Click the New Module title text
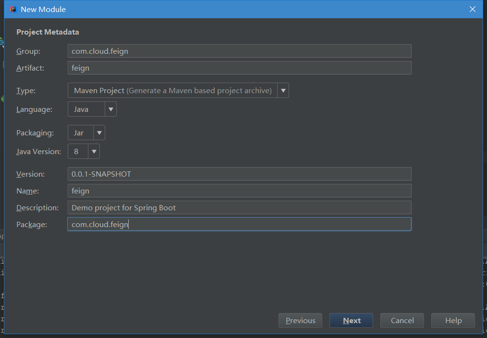 click(43, 9)
